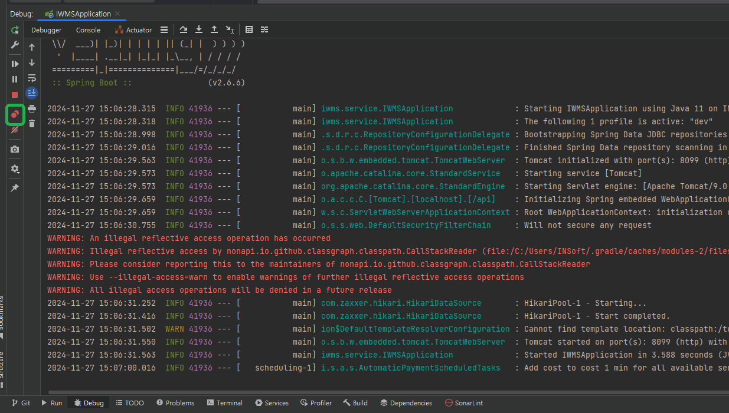The height and width of the screenshot is (413, 729).
Task: Open the Profiler tool window
Action: click(316, 403)
